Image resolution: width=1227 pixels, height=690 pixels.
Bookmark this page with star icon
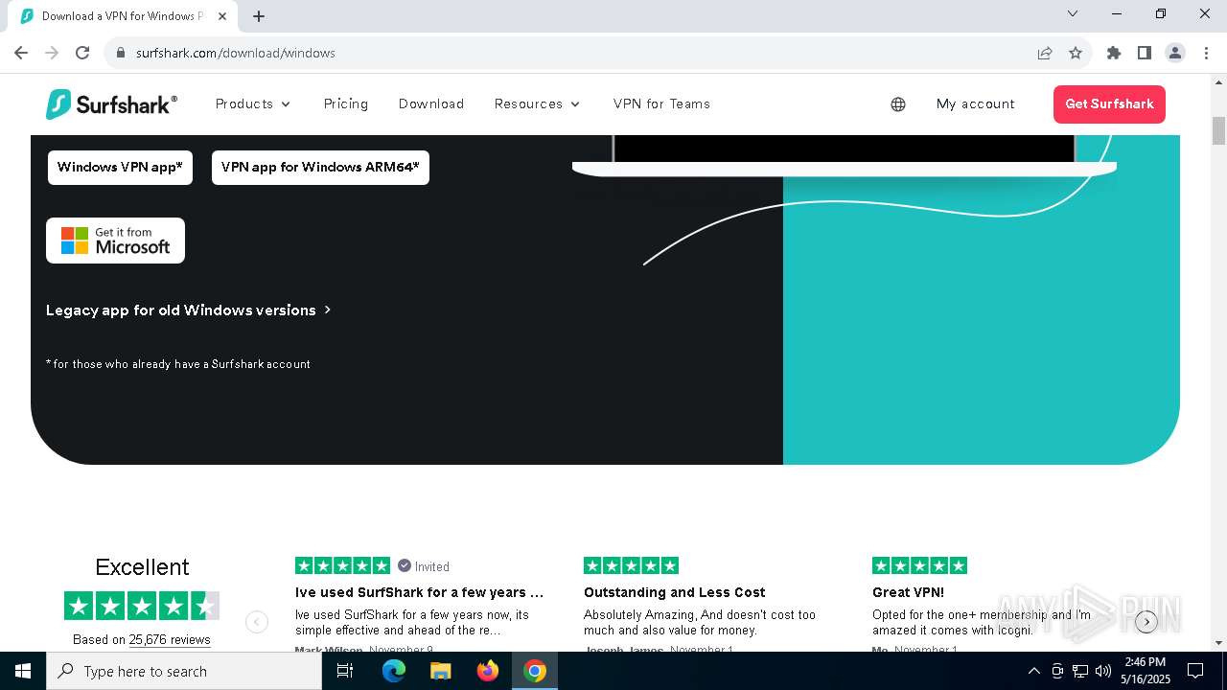coord(1076,53)
